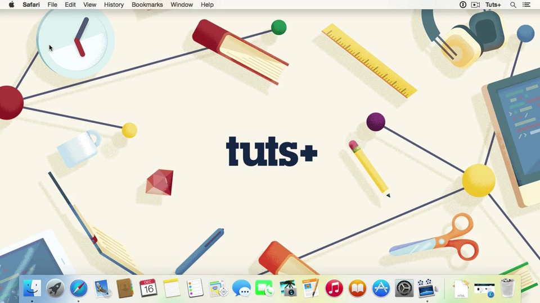
Task: Open Contacts address book in Dock
Action: pyautogui.click(x=125, y=288)
